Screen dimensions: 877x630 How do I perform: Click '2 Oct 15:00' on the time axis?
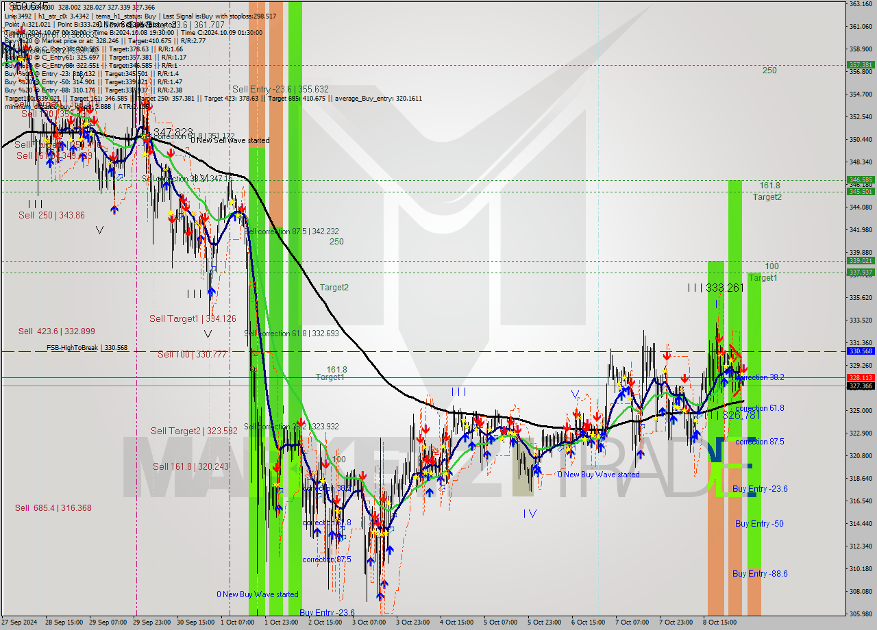tap(326, 622)
